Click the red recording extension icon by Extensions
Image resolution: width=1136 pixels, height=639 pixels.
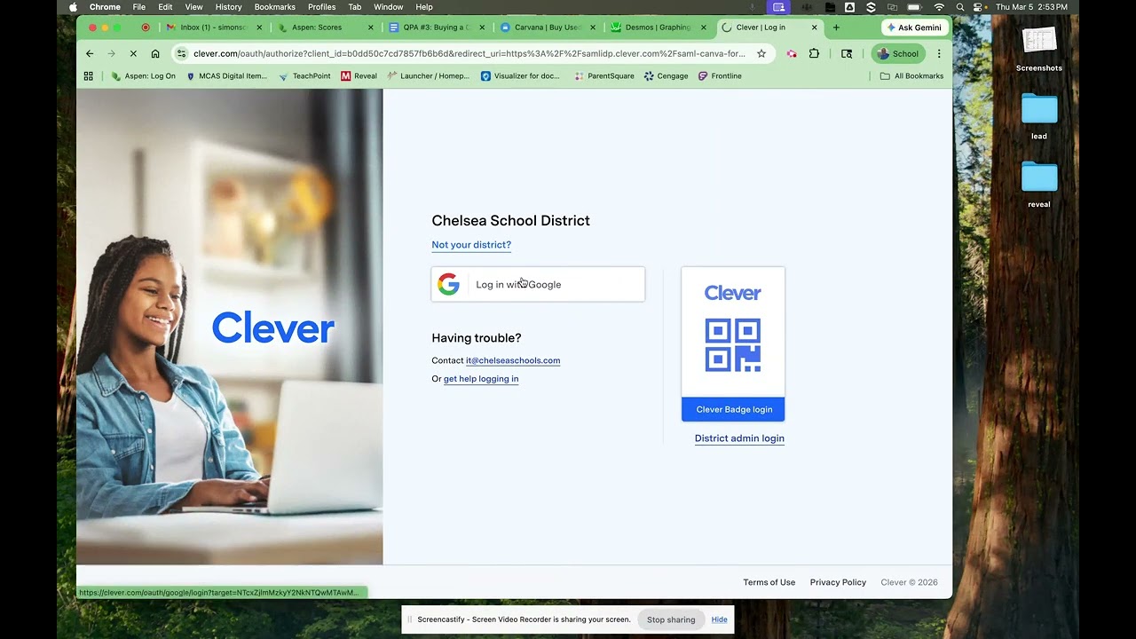(x=792, y=53)
